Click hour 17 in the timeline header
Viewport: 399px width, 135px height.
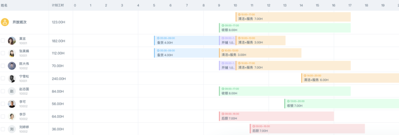pyautogui.click(x=350, y=5)
